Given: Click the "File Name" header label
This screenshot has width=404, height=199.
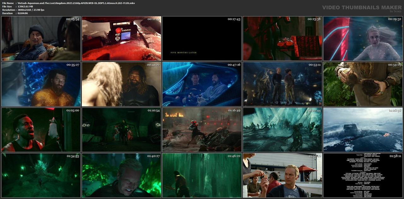Looking at the screenshot, I should point(8,3).
